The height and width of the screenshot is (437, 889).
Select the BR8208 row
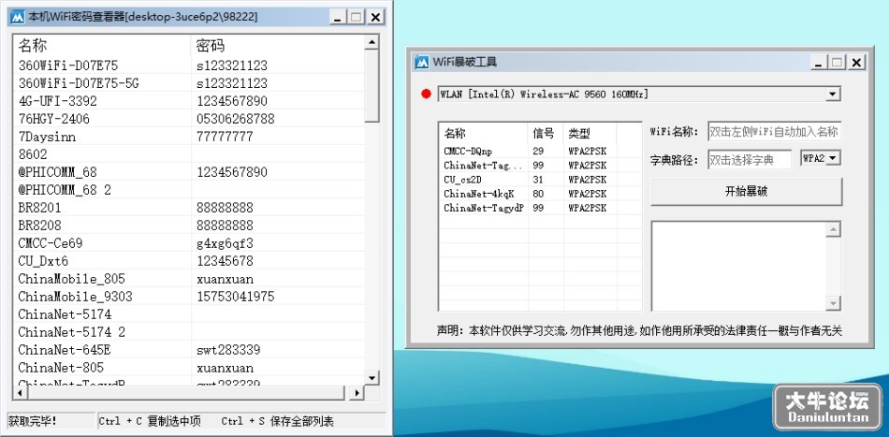tap(189, 226)
